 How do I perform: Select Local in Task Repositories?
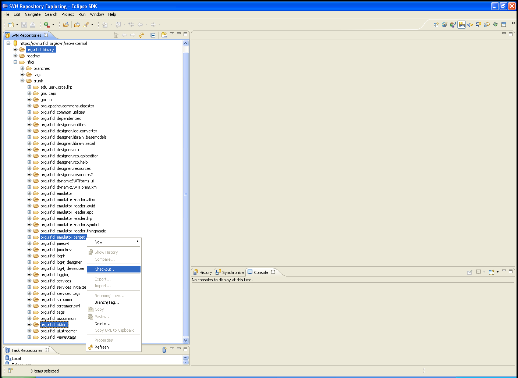pos(16,359)
